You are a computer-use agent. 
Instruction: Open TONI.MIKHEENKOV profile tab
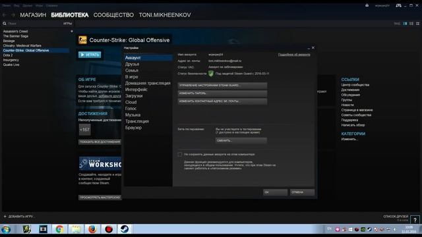click(x=165, y=15)
